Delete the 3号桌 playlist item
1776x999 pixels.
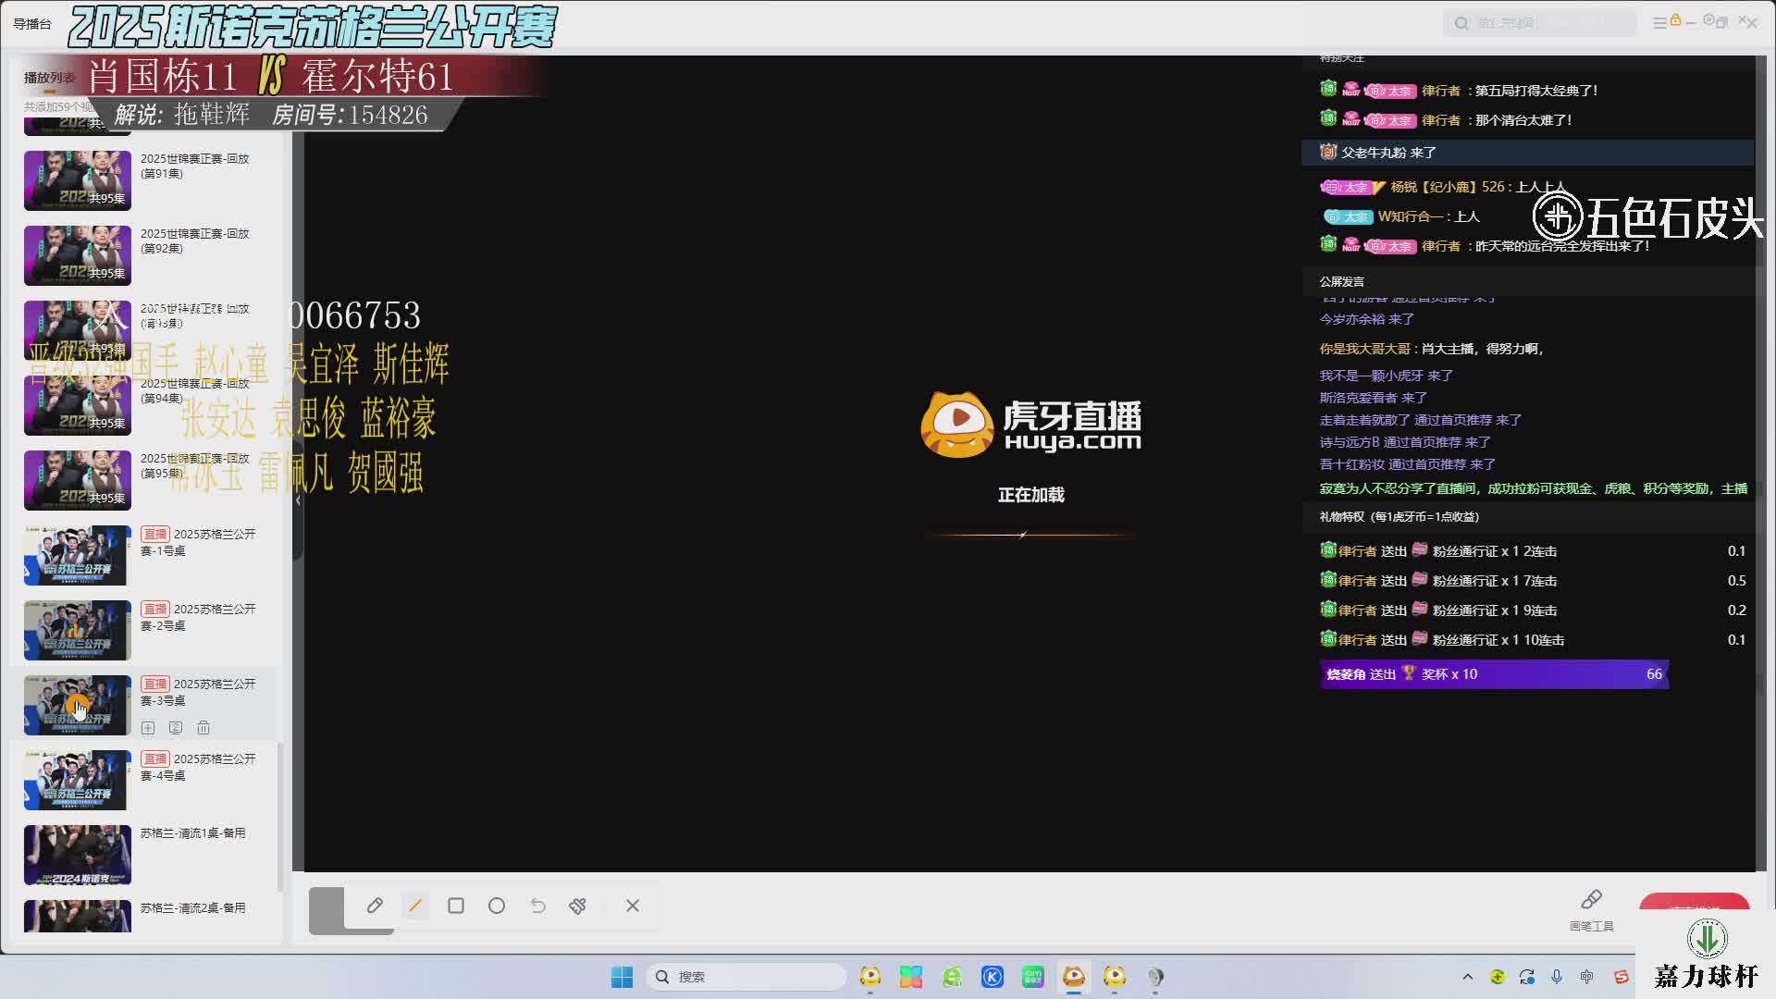tap(203, 728)
